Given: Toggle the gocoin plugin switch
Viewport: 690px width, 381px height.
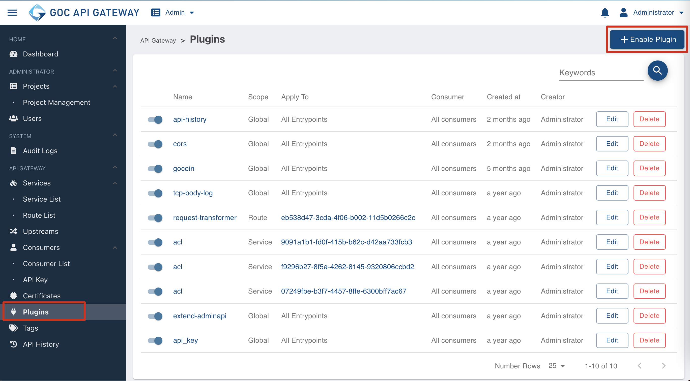Looking at the screenshot, I should (155, 169).
